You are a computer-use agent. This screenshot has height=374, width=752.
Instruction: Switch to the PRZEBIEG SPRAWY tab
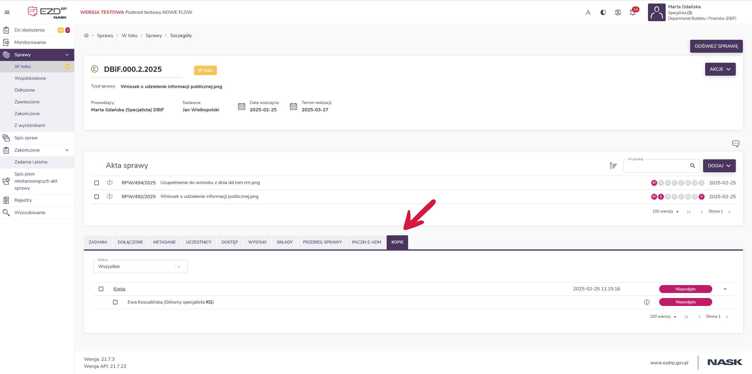click(322, 242)
